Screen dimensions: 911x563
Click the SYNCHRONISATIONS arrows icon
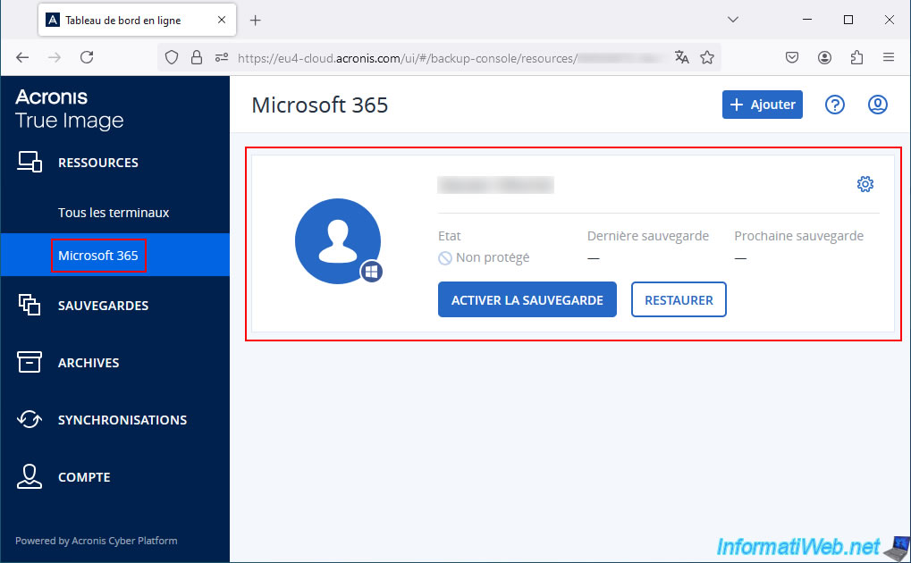(x=29, y=419)
